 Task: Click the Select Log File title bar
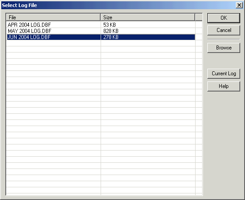pyautogui.click(x=118, y=5)
